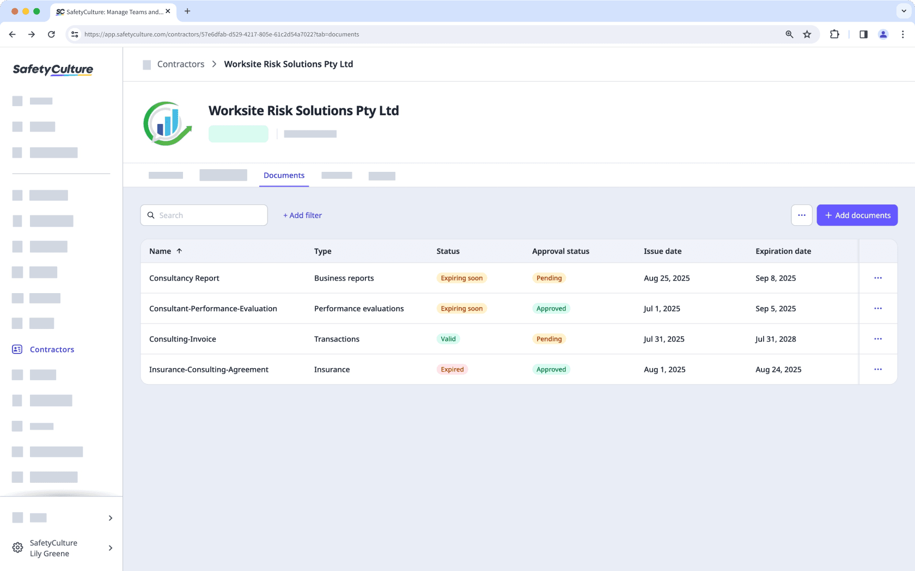Image resolution: width=915 pixels, height=571 pixels.
Task: Open the settings gear near Lily Greene
Action: click(x=17, y=548)
